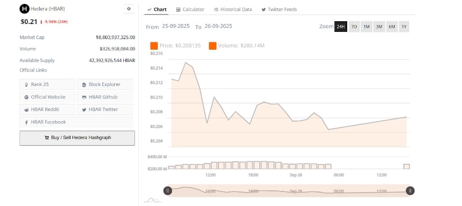Edit the To date 26-09-2025

click(x=218, y=26)
